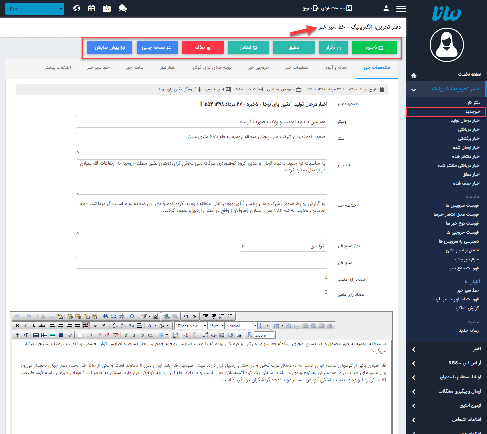Open messages via the chat bubble icon
The height and width of the screenshot is (434, 487).
pyautogui.click(x=123, y=8)
